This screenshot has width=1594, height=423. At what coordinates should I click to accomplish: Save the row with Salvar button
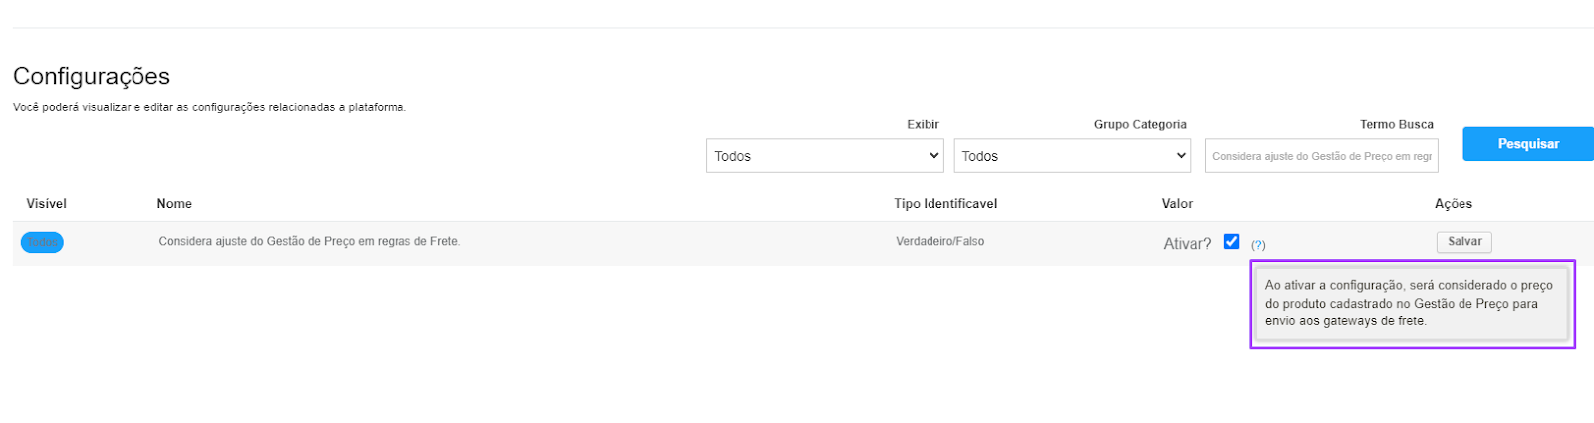click(1464, 242)
